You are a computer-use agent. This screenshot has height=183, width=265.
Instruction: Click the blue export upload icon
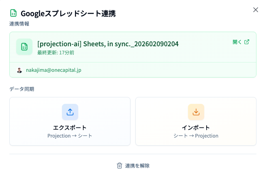(70, 112)
